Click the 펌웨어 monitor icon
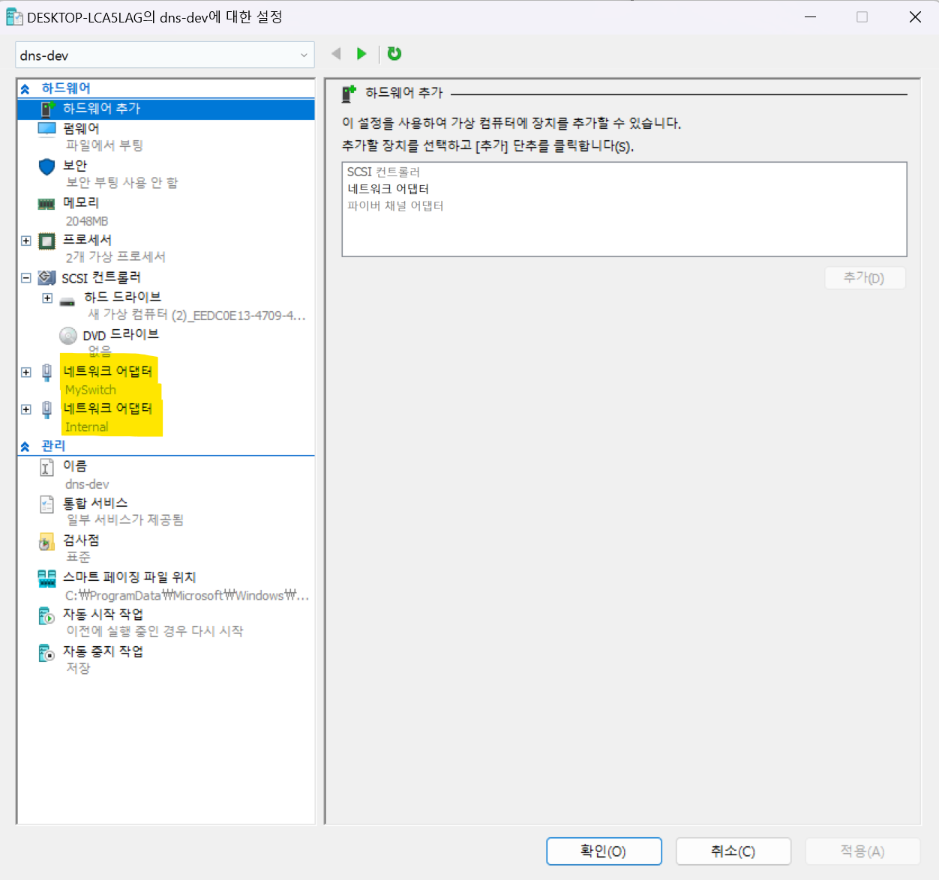The height and width of the screenshot is (880, 939). [46, 129]
